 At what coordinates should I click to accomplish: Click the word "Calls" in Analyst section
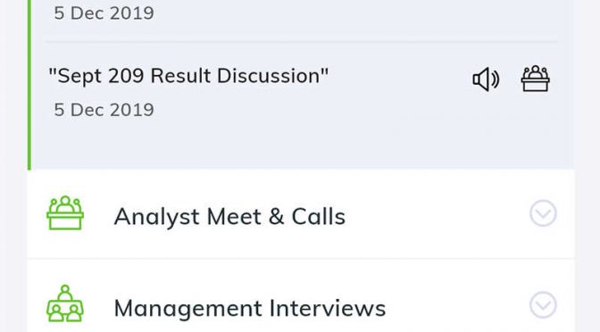[x=319, y=217]
